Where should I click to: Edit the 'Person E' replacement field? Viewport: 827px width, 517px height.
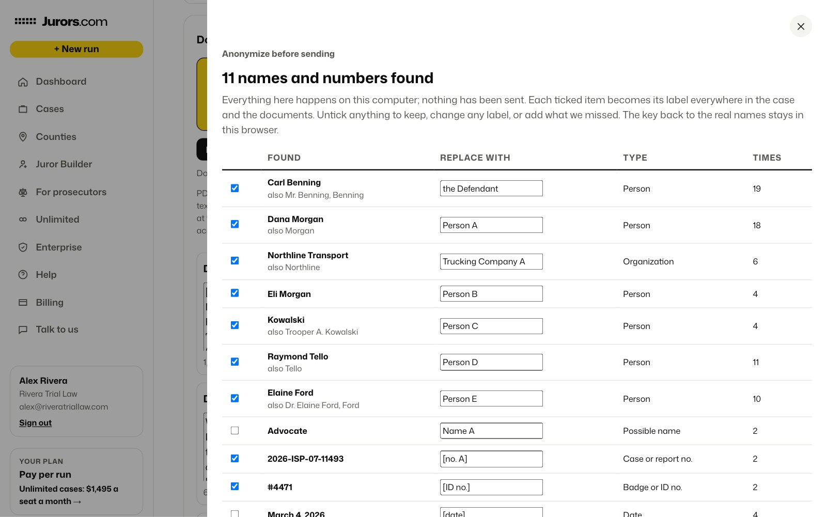491,399
